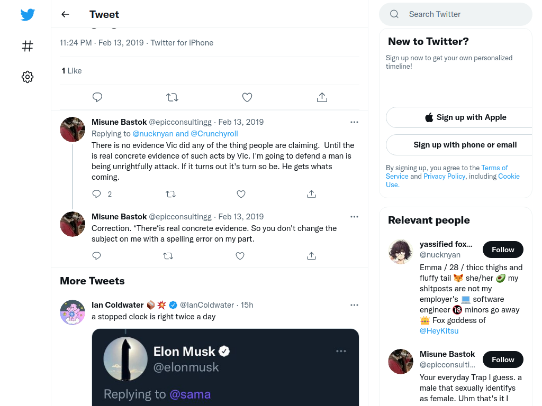542x406 pixels.
Task: Open the @Crunchyroll mention link
Action: point(214,134)
